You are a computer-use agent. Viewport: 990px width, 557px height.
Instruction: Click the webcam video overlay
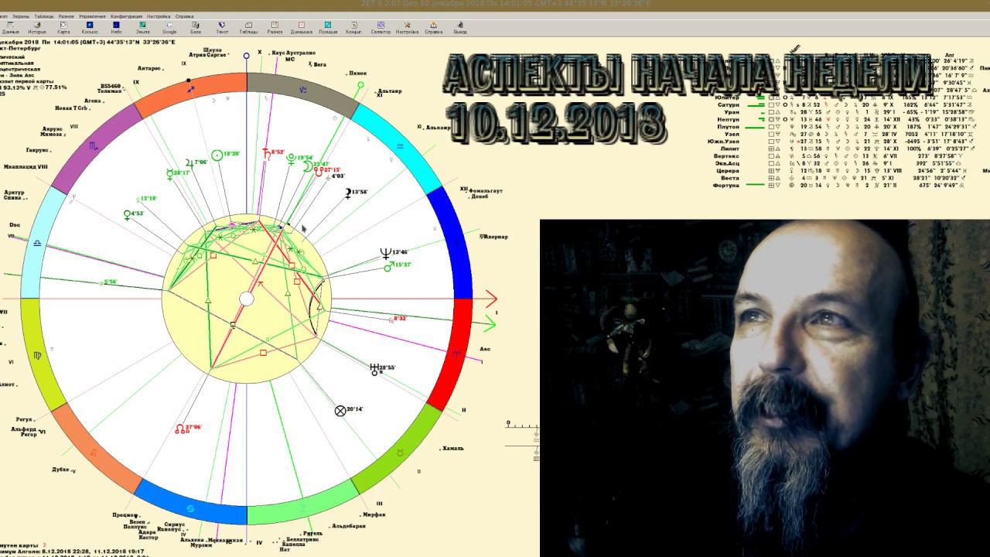pyautogui.click(x=765, y=388)
